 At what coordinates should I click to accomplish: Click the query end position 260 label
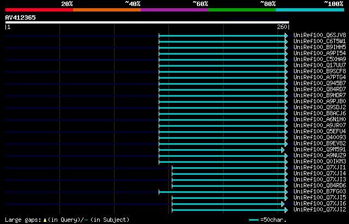(x=282, y=27)
